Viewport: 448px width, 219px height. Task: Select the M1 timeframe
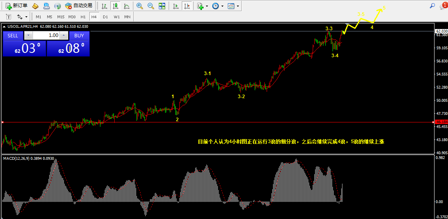click(x=38, y=17)
